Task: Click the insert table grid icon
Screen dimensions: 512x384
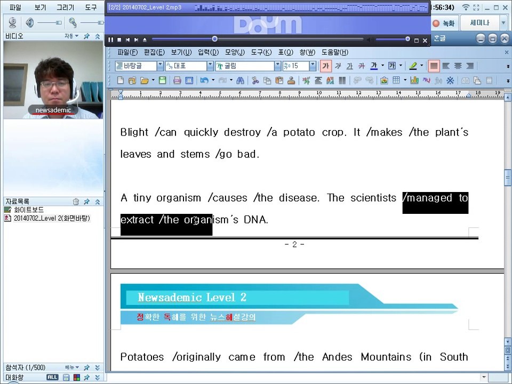Action: pyautogui.click(x=396, y=81)
